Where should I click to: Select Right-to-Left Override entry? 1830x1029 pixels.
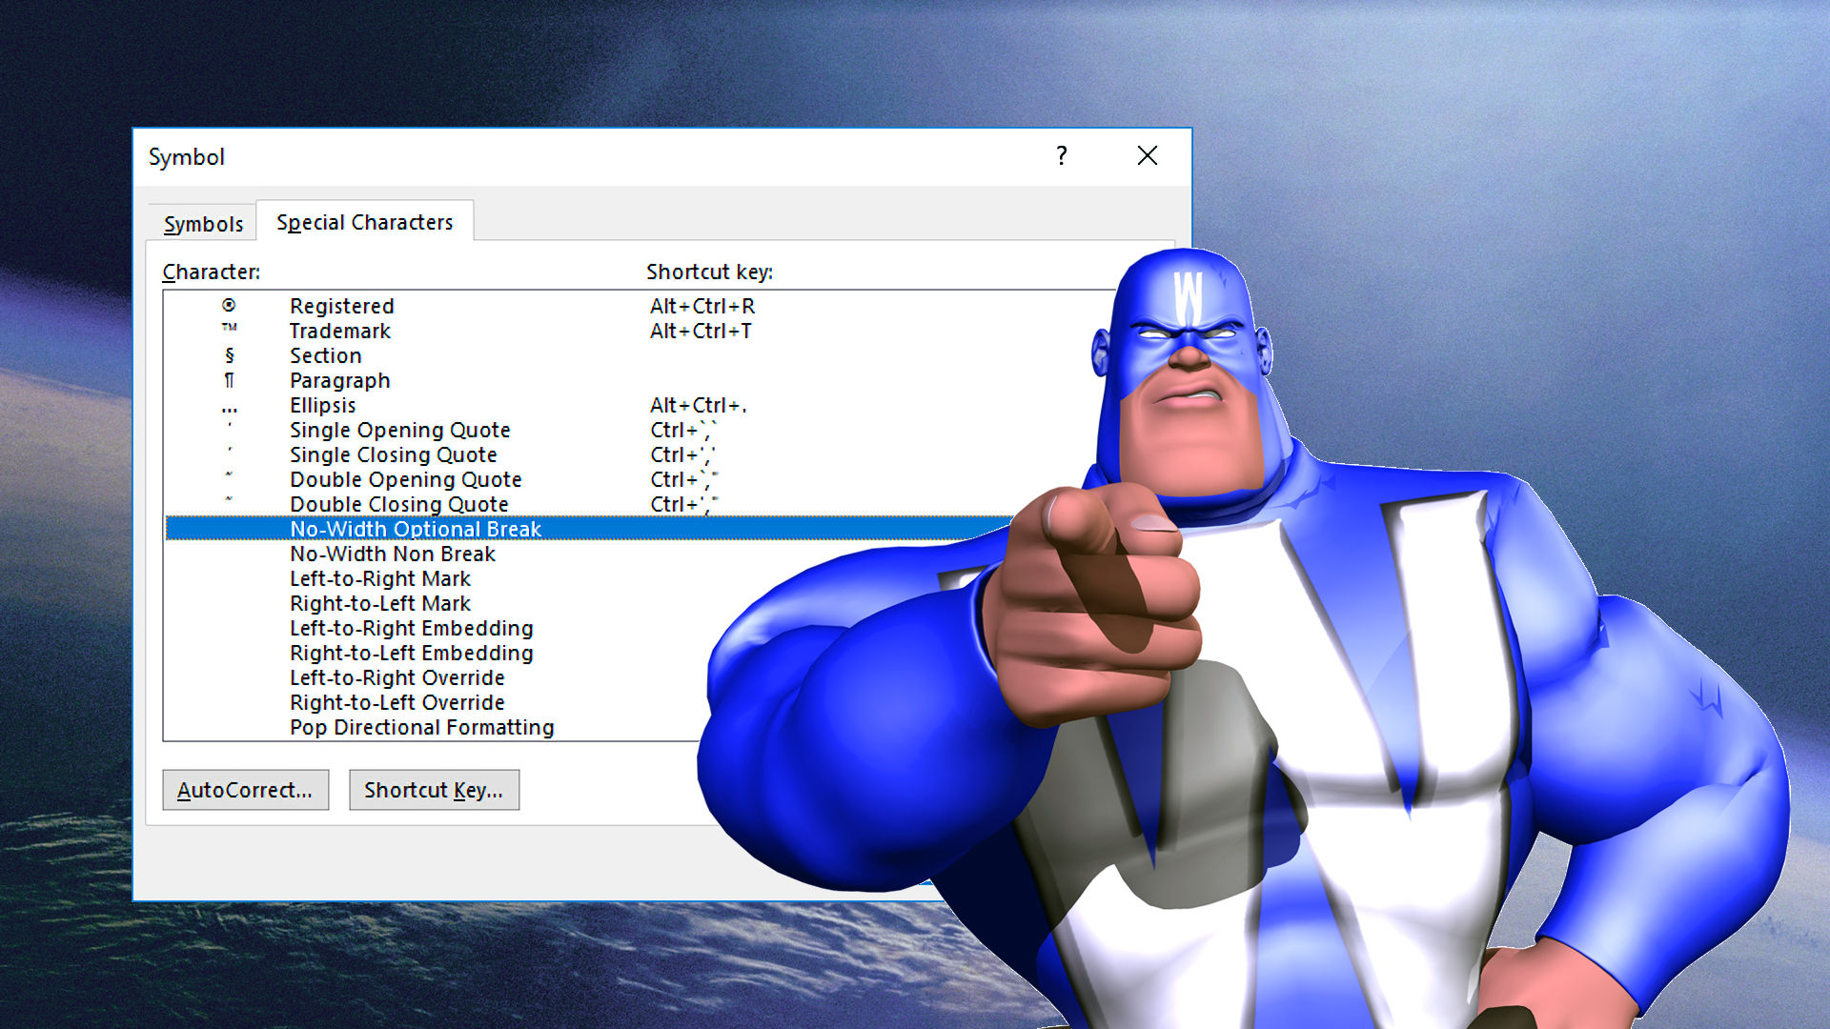pyautogui.click(x=398, y=702)
